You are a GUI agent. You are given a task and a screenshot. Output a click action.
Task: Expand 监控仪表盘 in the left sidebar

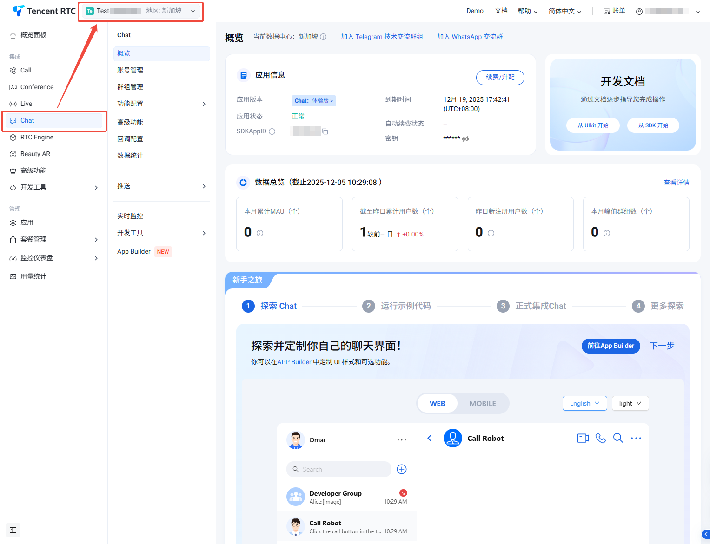pyautogui.click(x=53, y=258)
